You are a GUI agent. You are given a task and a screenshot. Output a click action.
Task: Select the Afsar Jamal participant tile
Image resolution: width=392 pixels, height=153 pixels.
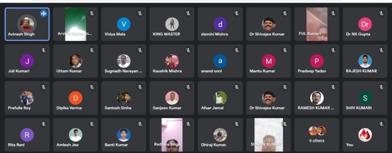[220, 98]
